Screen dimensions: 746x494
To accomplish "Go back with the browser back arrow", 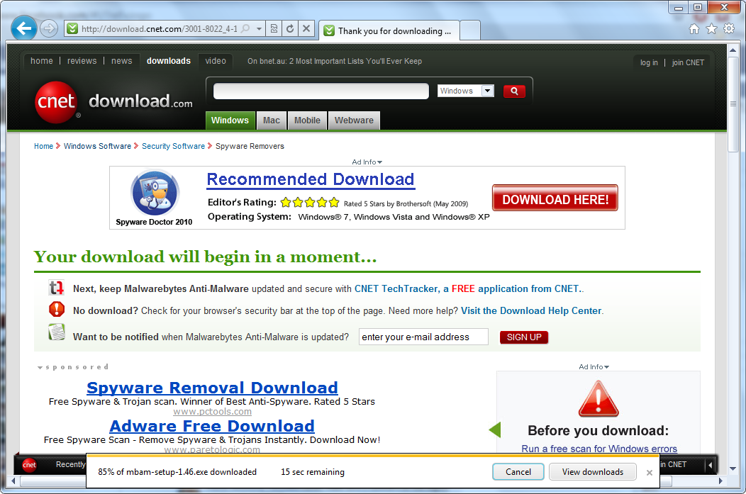I will pyautogui.click(x=24, y=28).
